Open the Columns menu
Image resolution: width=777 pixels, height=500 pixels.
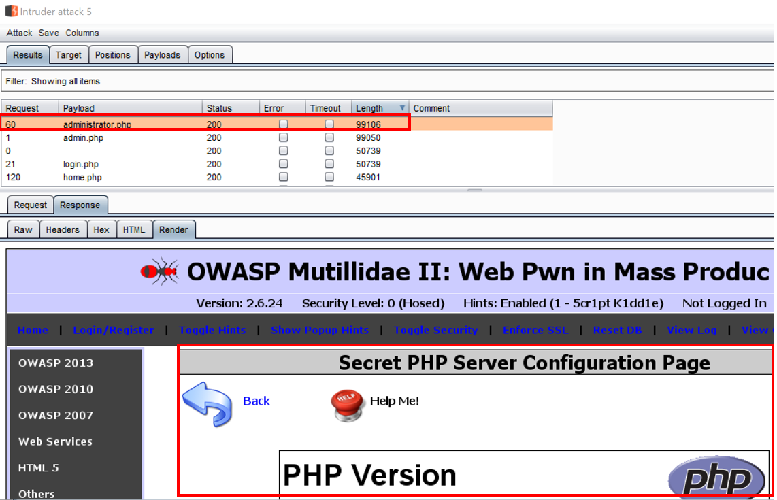point(82,33)
